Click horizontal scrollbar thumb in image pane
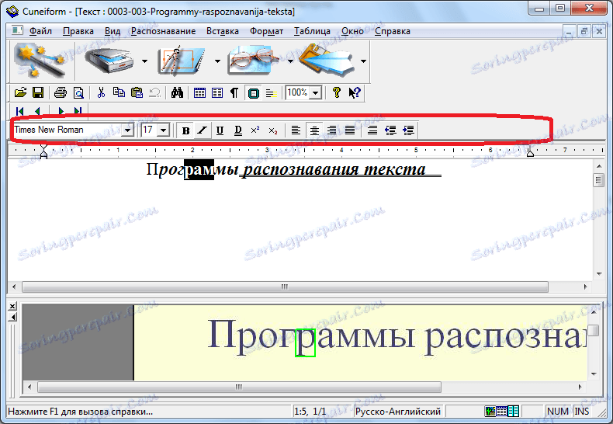 click(239, 388)
